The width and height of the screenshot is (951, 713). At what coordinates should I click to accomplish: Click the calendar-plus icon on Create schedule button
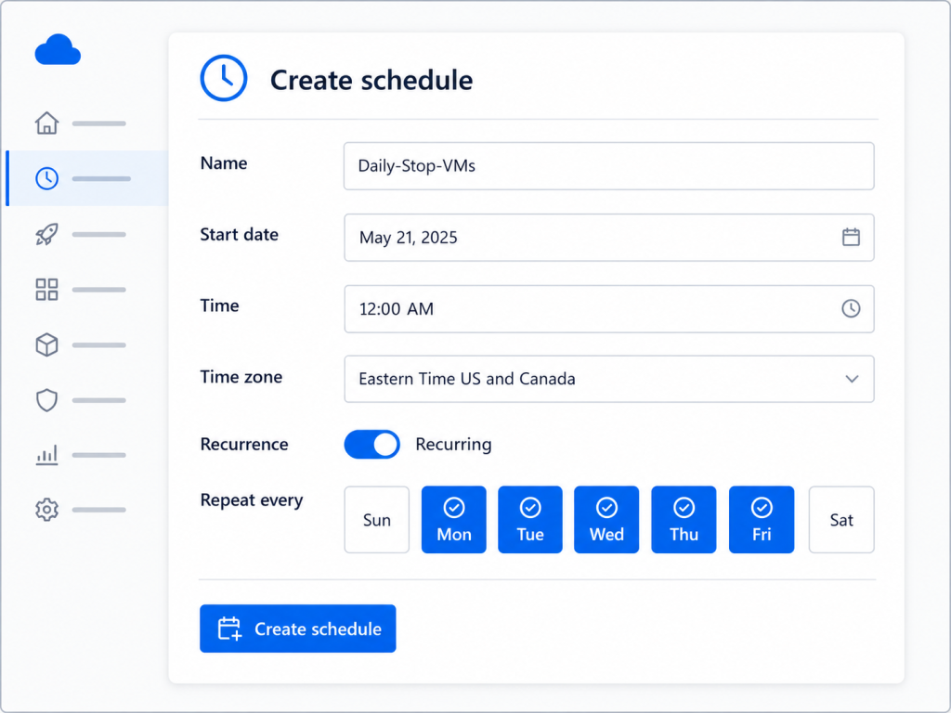pos(229,629)
